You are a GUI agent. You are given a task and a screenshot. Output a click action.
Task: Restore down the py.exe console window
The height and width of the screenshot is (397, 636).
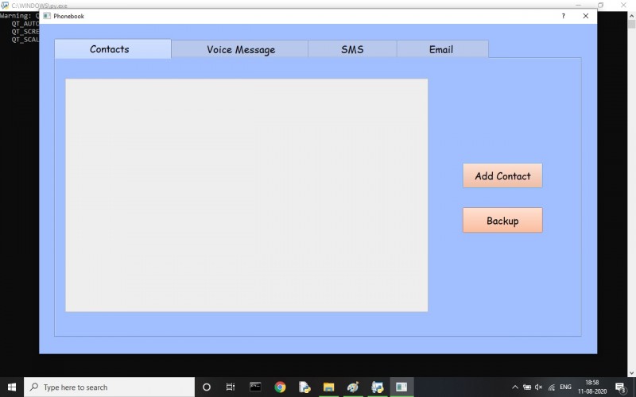click(600, 5)
